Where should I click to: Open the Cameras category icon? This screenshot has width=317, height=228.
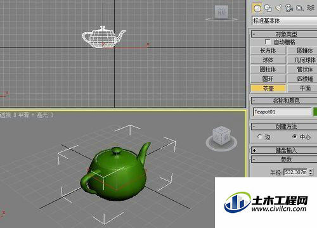click(289, 8)
